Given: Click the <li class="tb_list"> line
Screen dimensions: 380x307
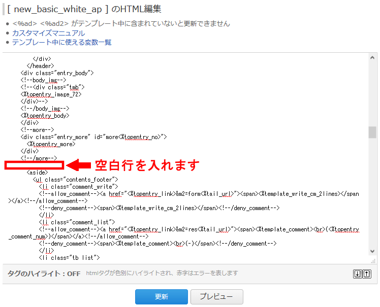Looking at the screenshot, I should [x=69, y=258].
